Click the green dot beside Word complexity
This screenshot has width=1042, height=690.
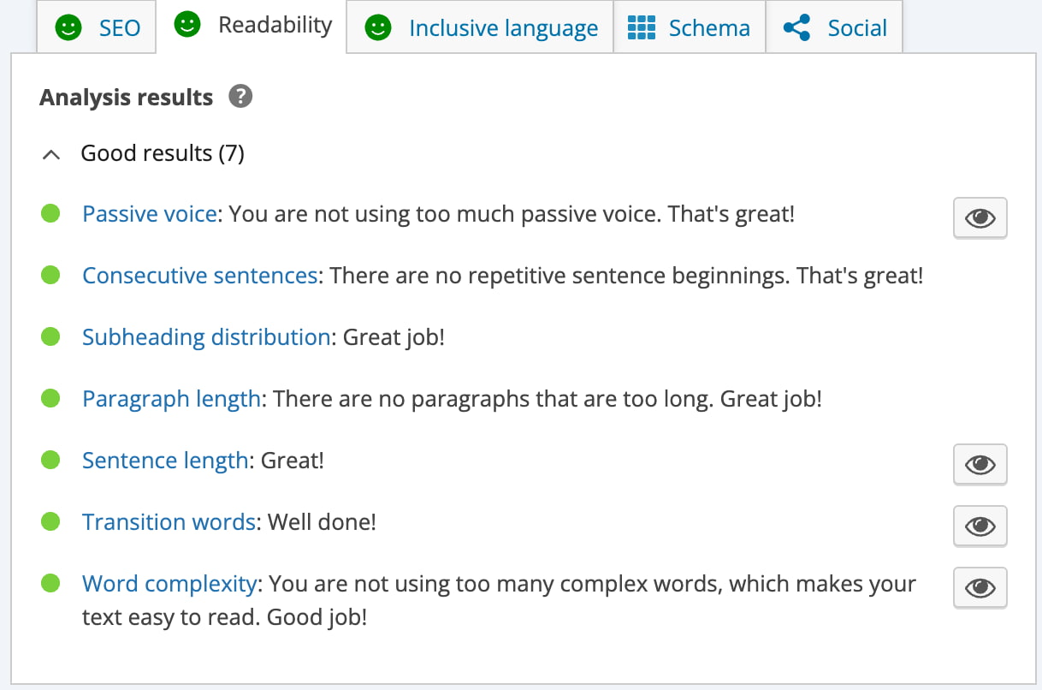tap(50, 583)
